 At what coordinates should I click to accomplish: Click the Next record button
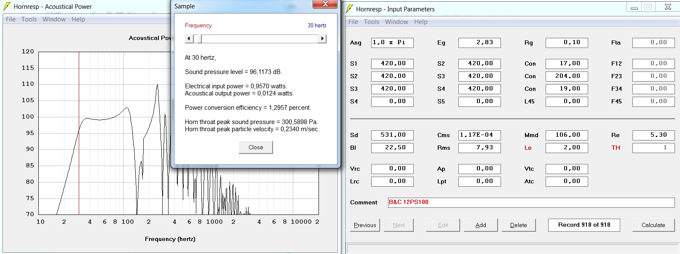tap(399, 225)
